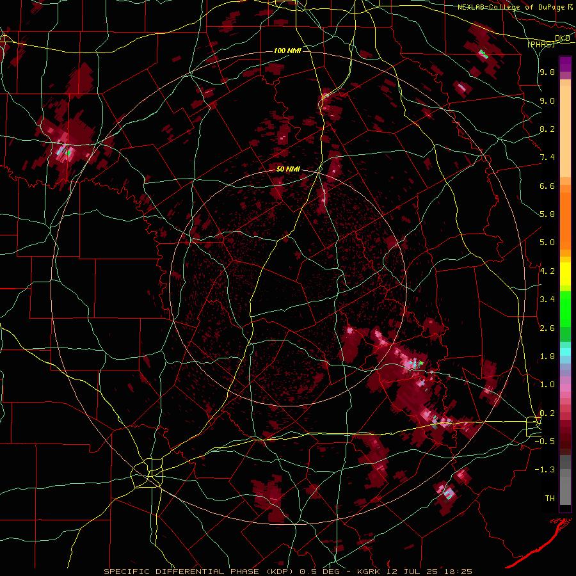Click the -1.3 scale value

point(545,470)
